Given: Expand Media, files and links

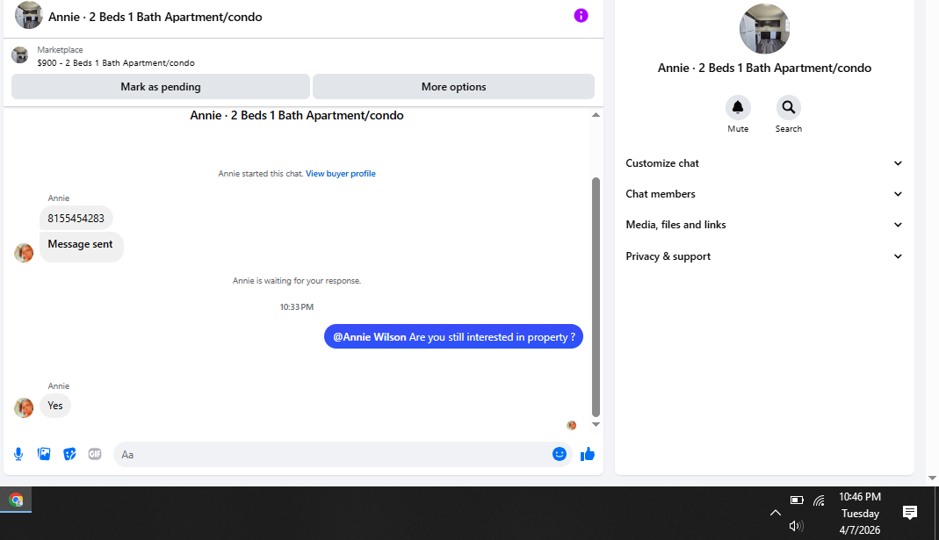Looking at the screenshot, I should (x=764, y=225).
